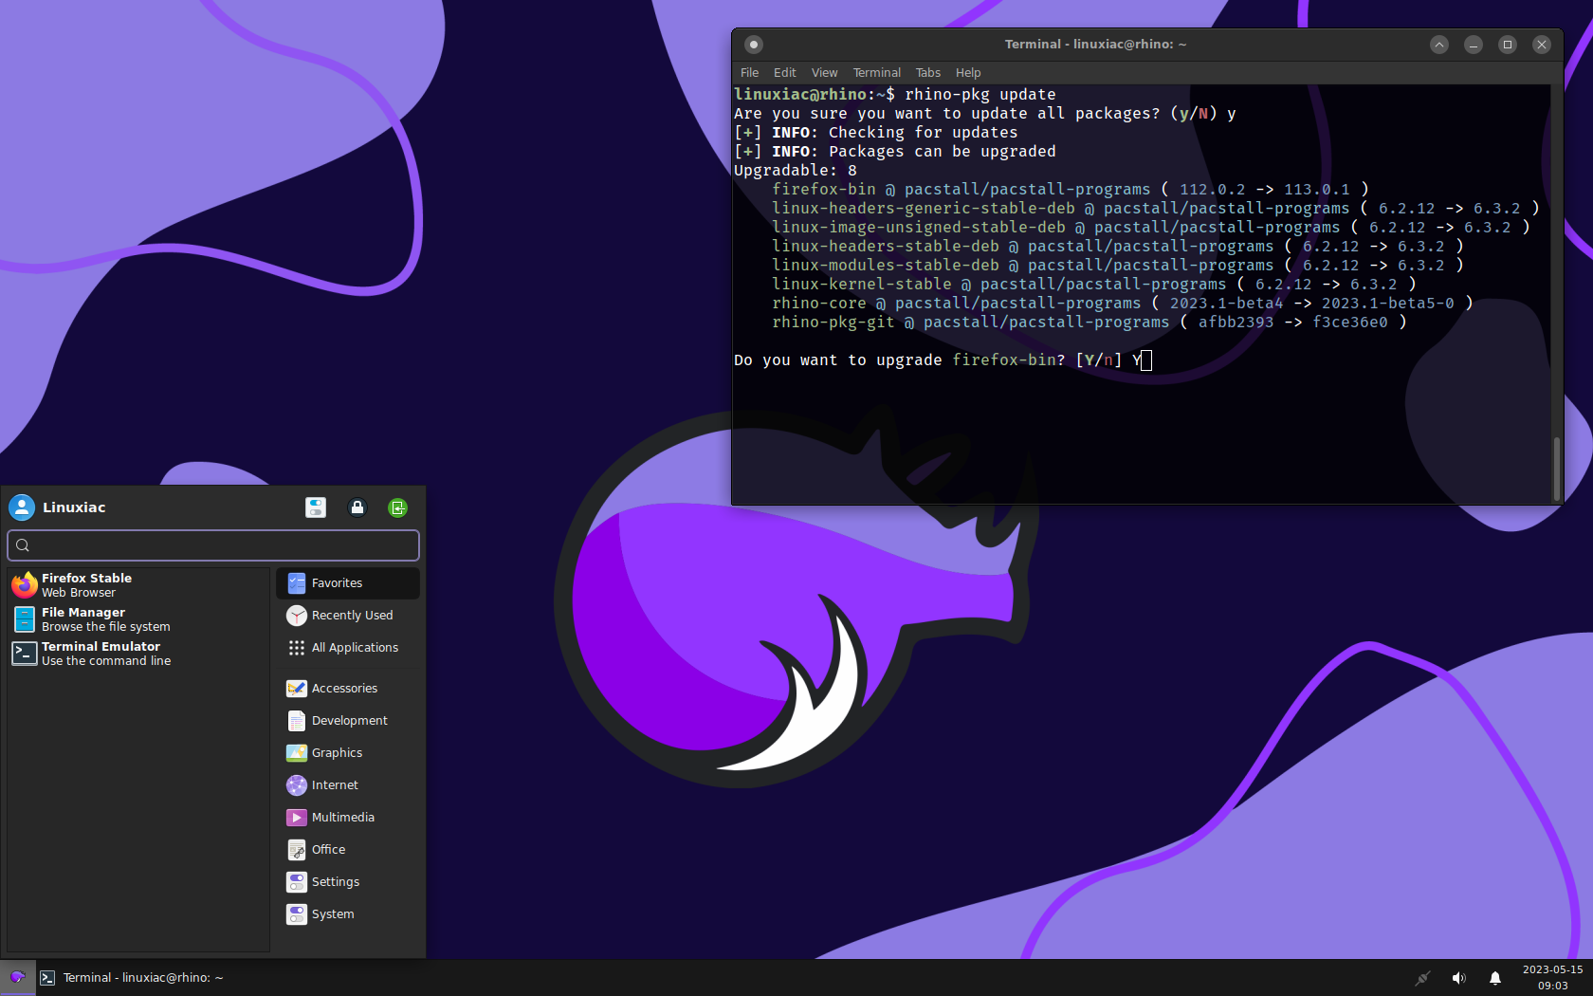The image size is (1593, 996).
Task: Click the rhino-core package line in terminal
Action: point(1122,304)
